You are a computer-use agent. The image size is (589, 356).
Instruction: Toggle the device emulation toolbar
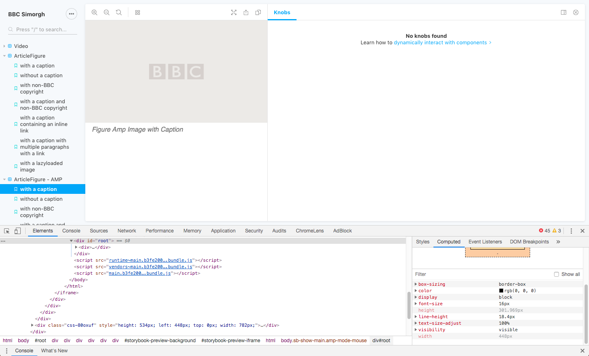17,230
